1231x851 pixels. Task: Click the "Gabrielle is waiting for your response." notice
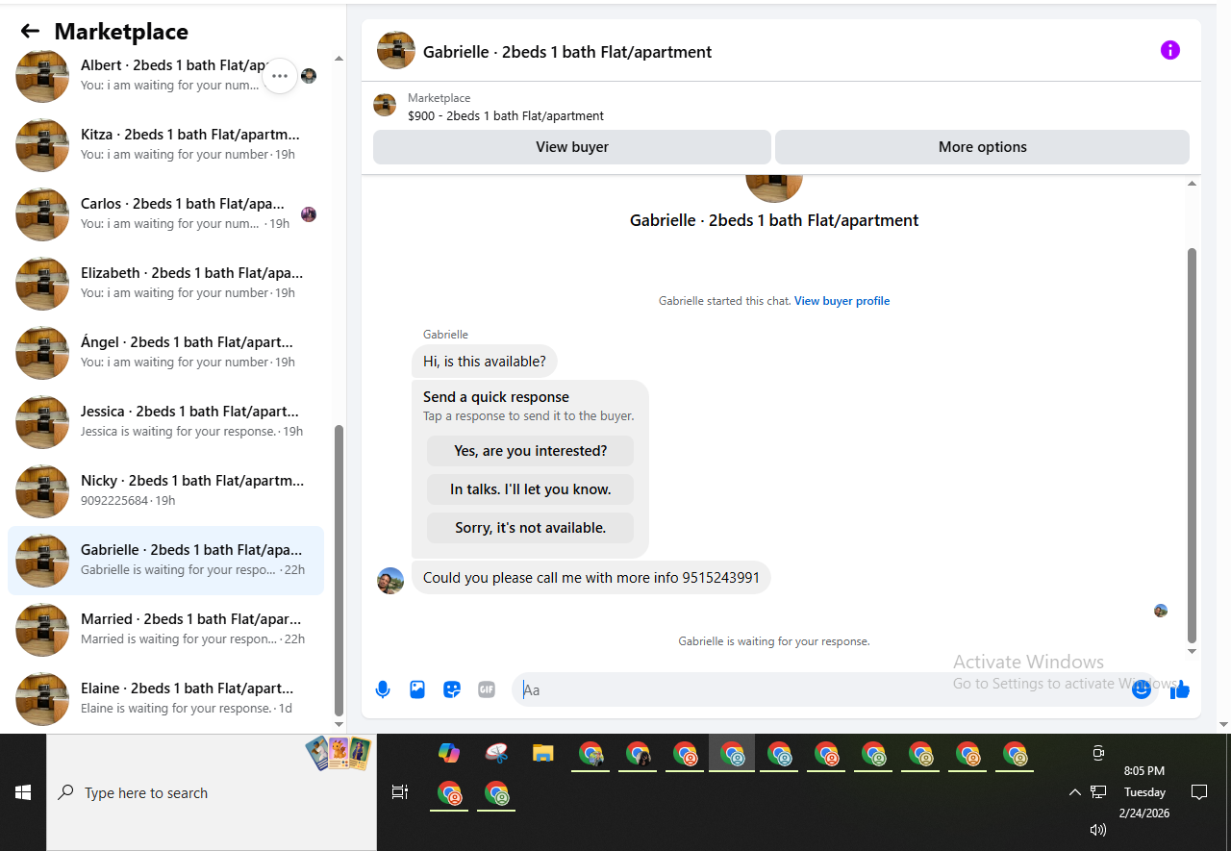tap(774, 641)
